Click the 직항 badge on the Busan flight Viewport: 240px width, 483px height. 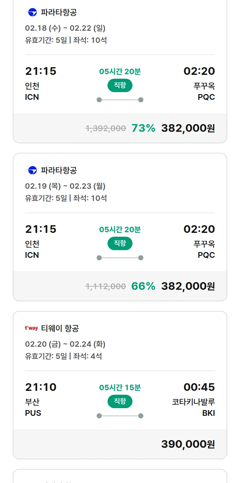coord(120,401)
